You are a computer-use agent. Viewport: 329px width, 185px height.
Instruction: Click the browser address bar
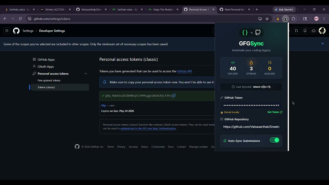pos(144,19)
